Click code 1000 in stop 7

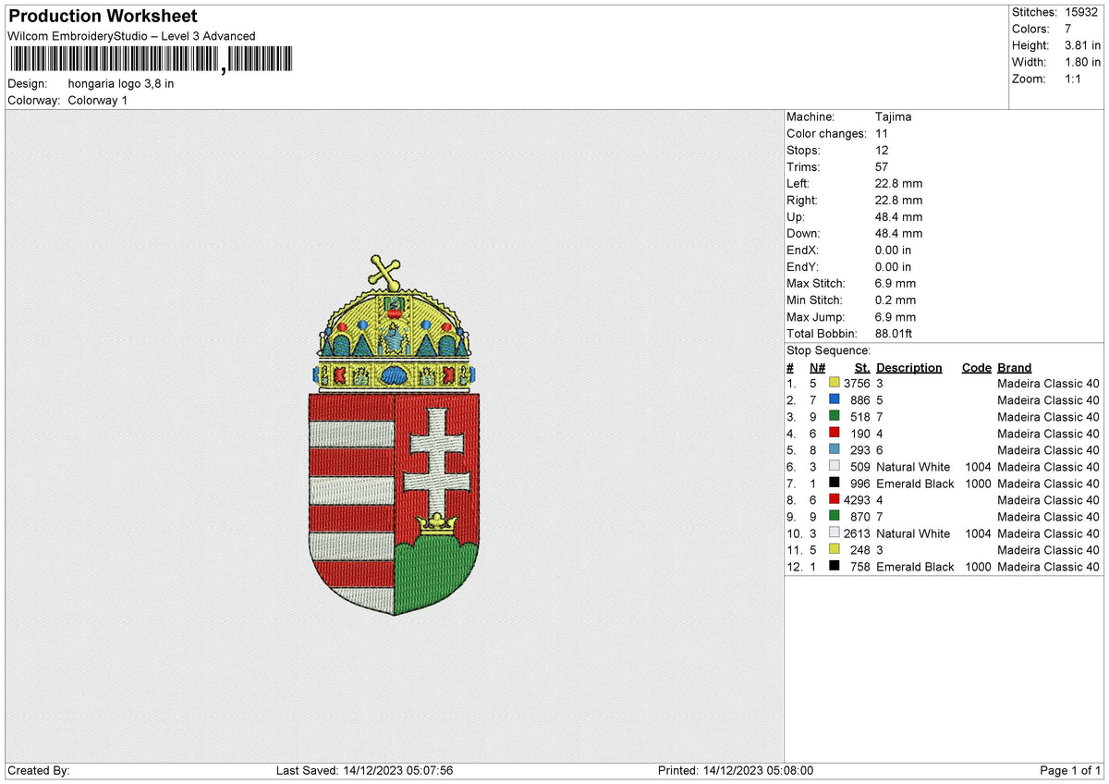(x=977, y=484)
